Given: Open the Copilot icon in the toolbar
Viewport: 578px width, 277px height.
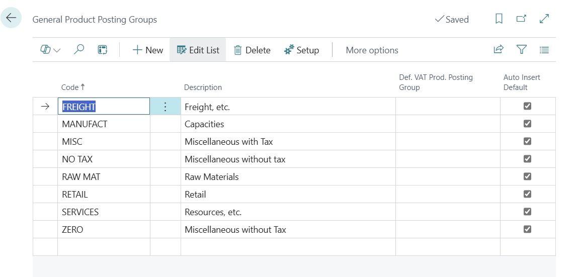Looking at the screenshot, I should [x=45, y=50].
